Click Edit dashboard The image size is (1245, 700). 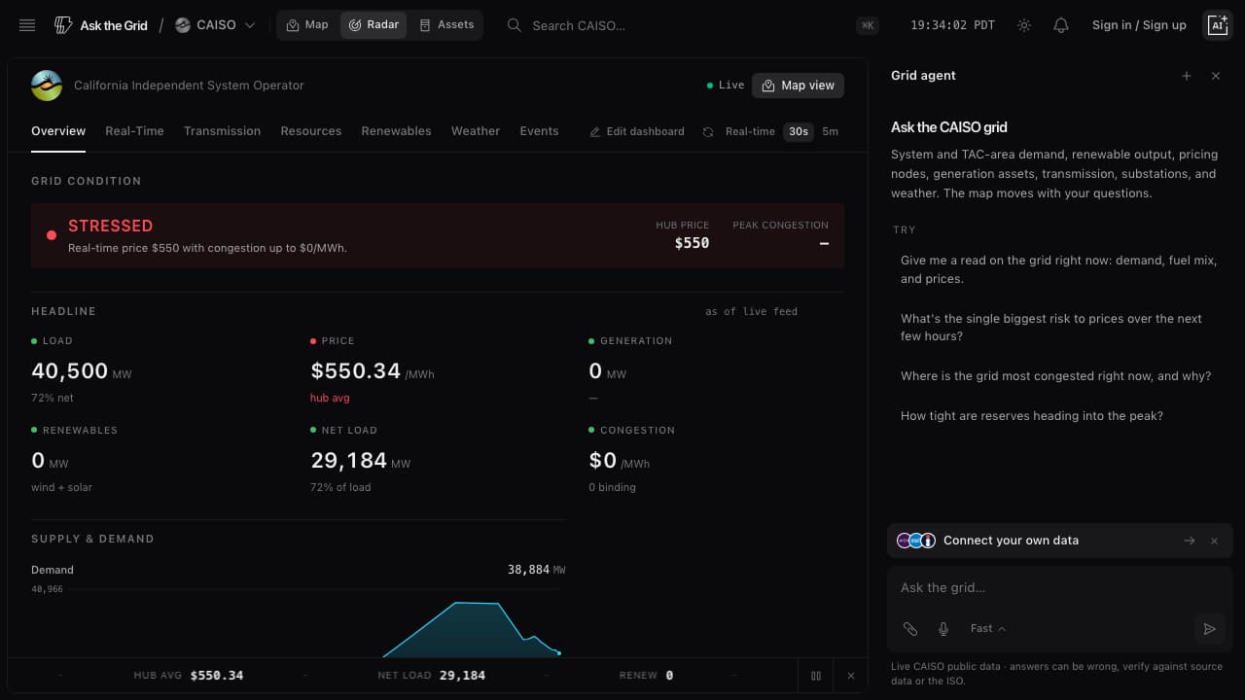pyautogui.click(x=637, y=131)
